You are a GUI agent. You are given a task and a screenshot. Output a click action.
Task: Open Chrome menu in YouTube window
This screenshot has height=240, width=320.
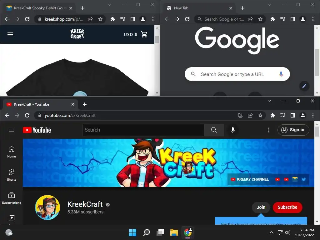[313, 115]
